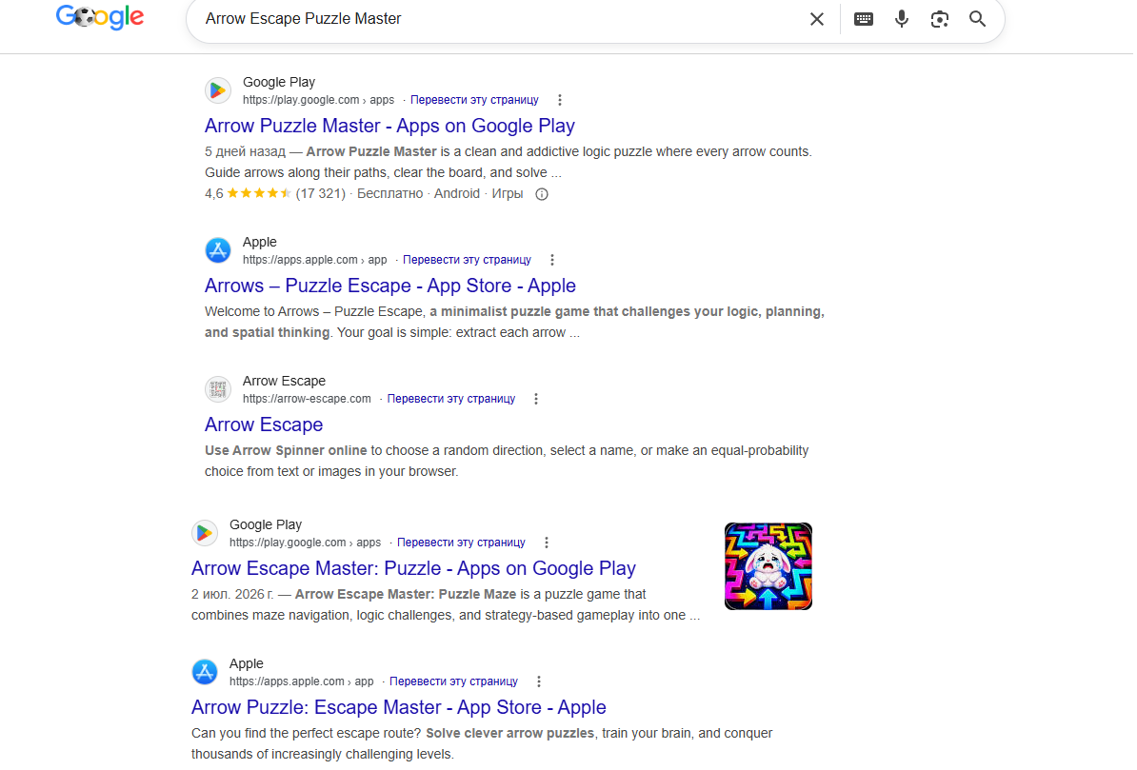Viewport: 1137px width, 770px height.
Task: Click the Google logo
Action: point(100,16)
